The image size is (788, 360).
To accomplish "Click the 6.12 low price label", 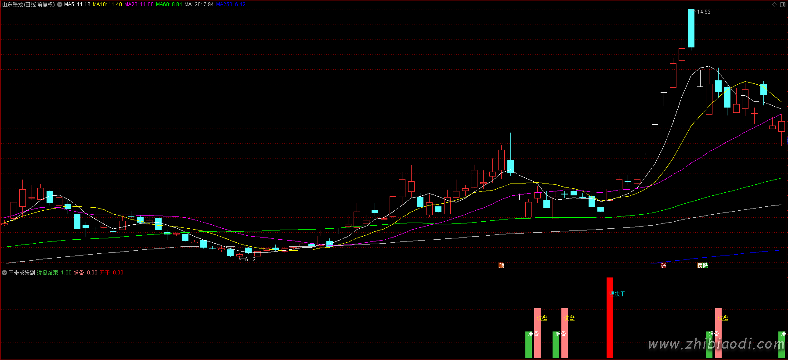I will 250,259.
